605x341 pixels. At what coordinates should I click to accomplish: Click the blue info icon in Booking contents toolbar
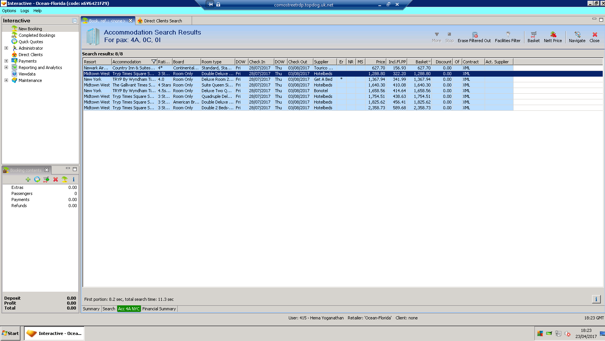pos(74,179)
